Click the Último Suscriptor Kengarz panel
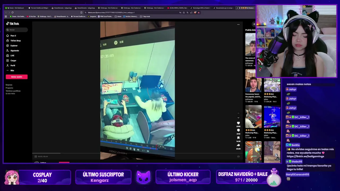 [x=103, y=177]
